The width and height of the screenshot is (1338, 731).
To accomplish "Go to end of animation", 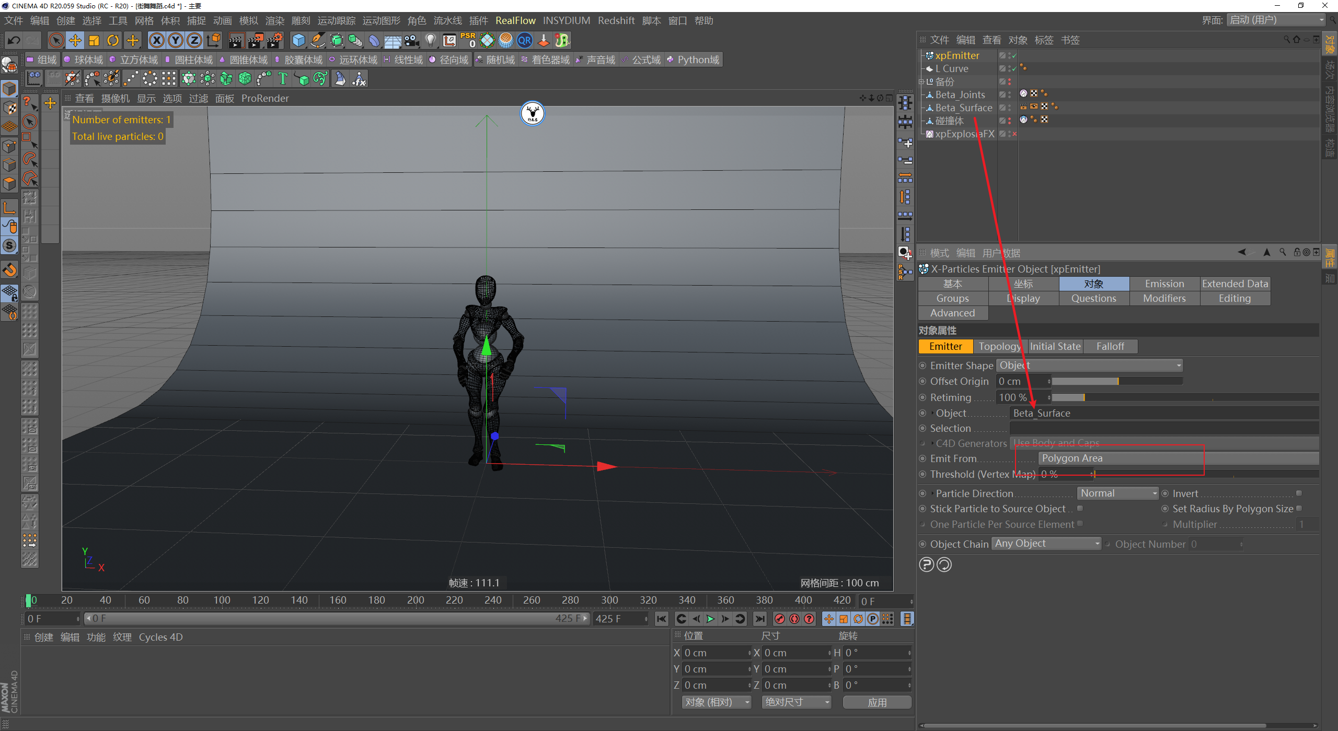I will click(760, 619).
